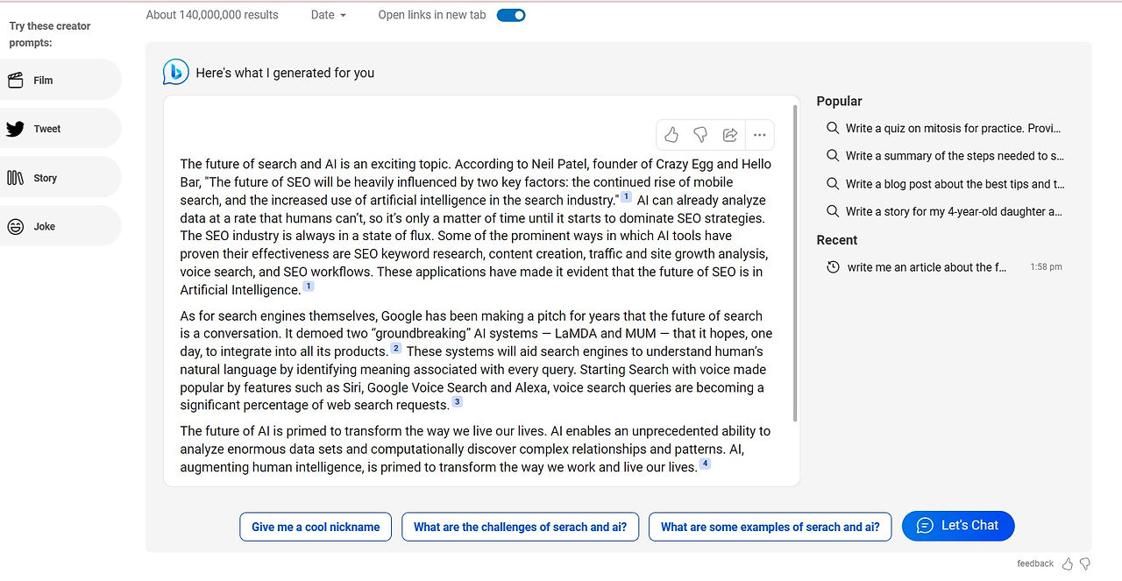Open citation 2 after 'all its products.'
The width and height of the screenshot is (1122, 581).
click(x=396, y=349)
